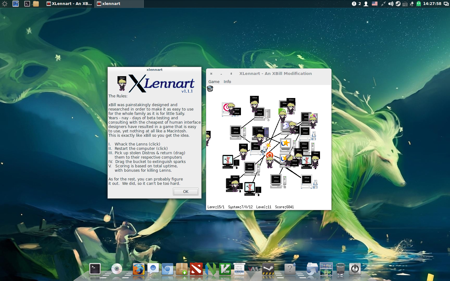Viewport: 450px width, 281px height.
Task: Click the topmost Solaris star monitor
Action: pos(286,145)
